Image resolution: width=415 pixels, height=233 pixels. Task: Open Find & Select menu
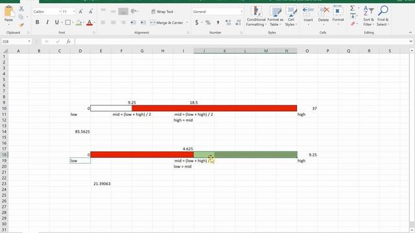coord(383,16)
